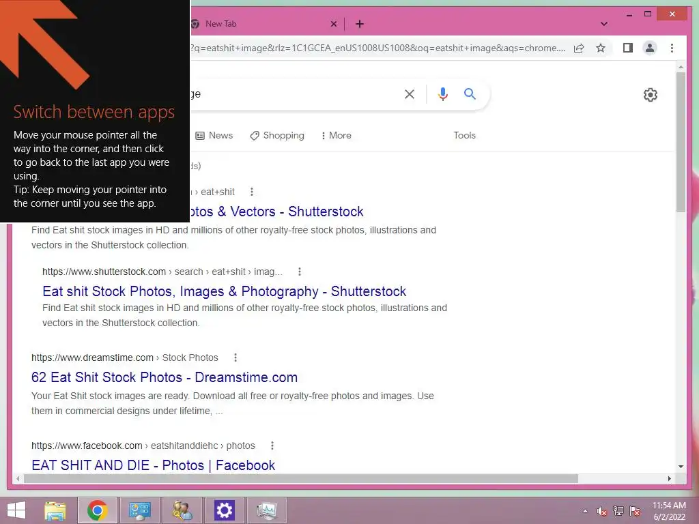Switch to the Shopping results tab
The width and height of the screenshot is (699, 524).
(277, 136)
